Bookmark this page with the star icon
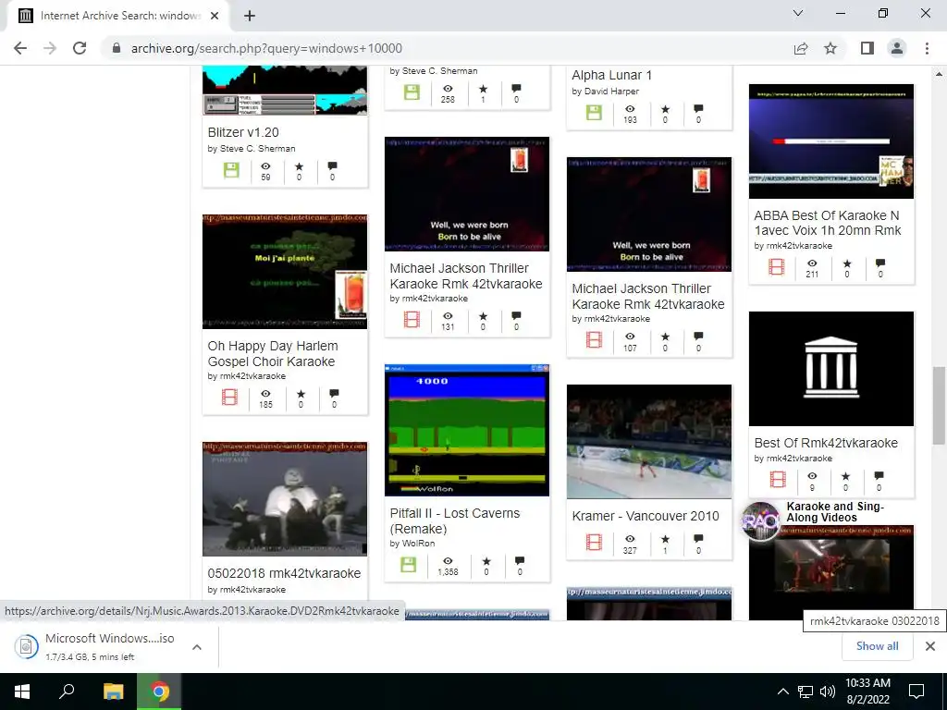 [x=830, y=48]
